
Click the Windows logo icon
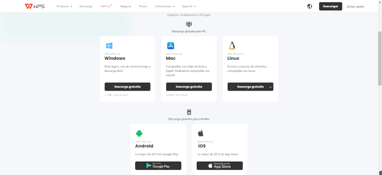pyautogui.click(x=109, y=46)
